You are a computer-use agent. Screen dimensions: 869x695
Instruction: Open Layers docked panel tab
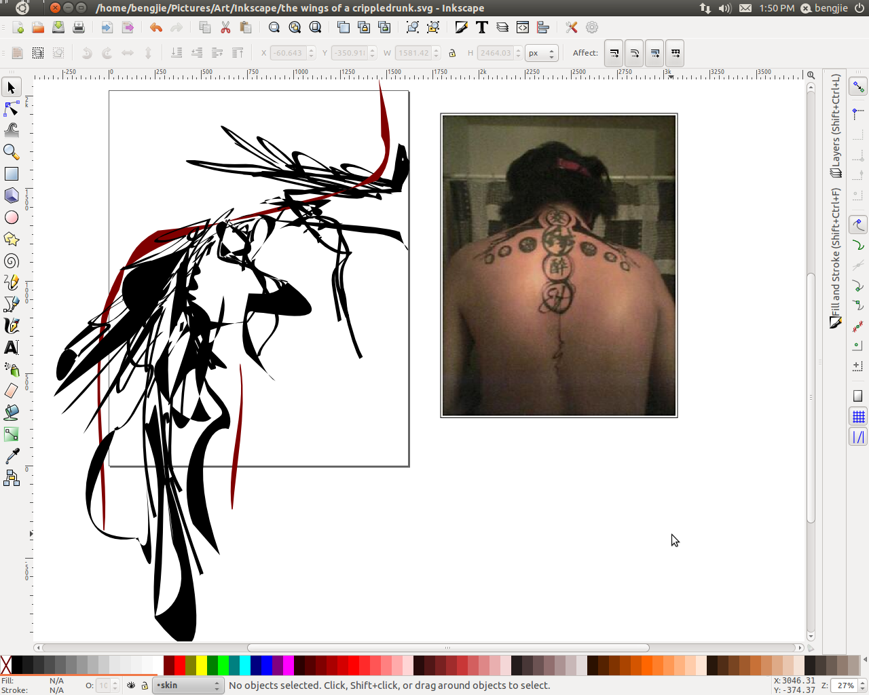(x=835, y=126)
